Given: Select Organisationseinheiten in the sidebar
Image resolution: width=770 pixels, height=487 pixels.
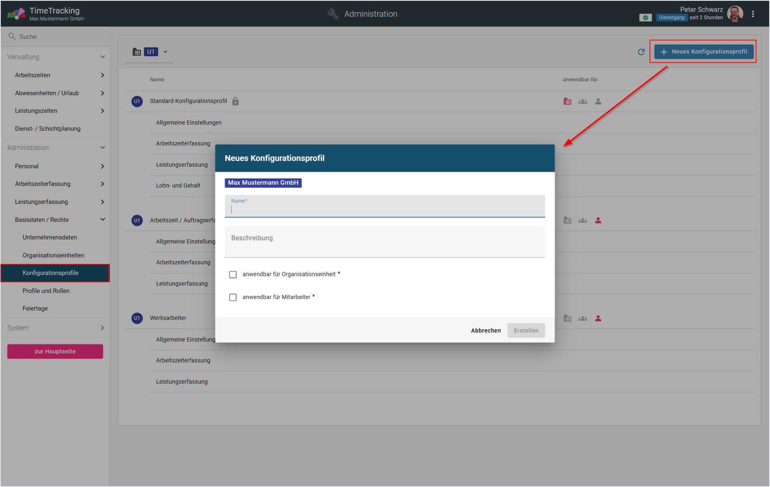Looking at the screenshot, I should (53, 255).
